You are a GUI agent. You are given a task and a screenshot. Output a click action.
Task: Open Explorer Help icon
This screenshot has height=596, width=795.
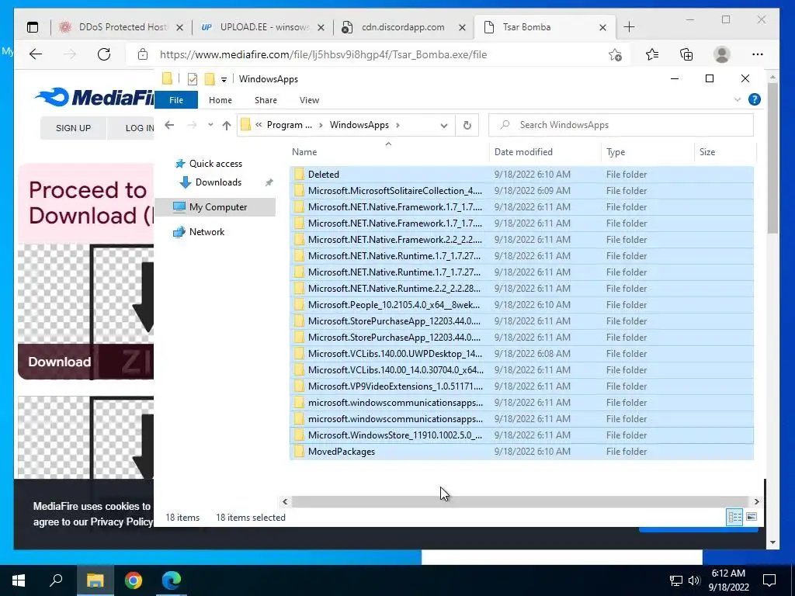755,99
